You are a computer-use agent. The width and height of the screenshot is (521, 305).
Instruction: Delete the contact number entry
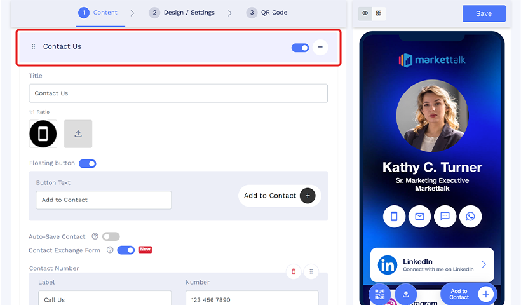[294, 271]
